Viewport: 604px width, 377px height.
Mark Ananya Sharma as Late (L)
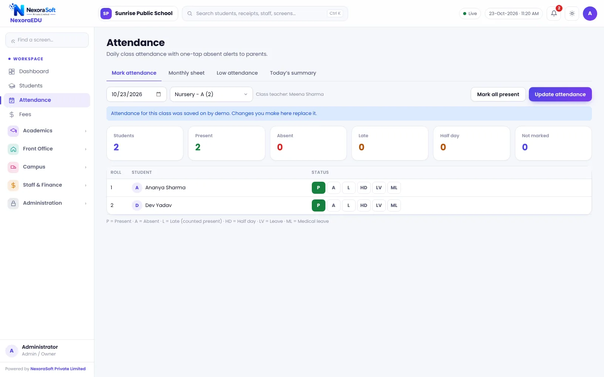348,188
